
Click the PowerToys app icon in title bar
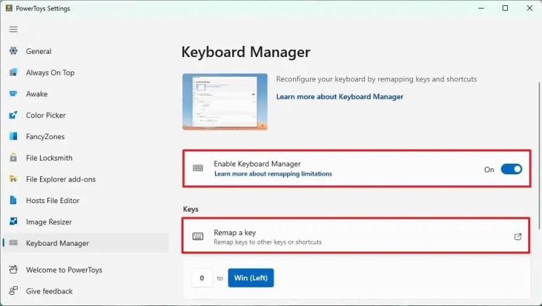point(9,8)
